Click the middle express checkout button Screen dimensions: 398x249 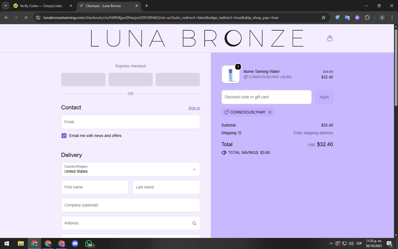pos(131,79)
